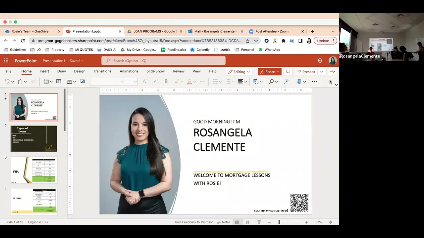Switch to the Insert ribbon tab
This screenshot has width=424, height=238.
44,71
